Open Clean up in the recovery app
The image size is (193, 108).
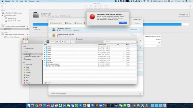(x=78, y=23)
